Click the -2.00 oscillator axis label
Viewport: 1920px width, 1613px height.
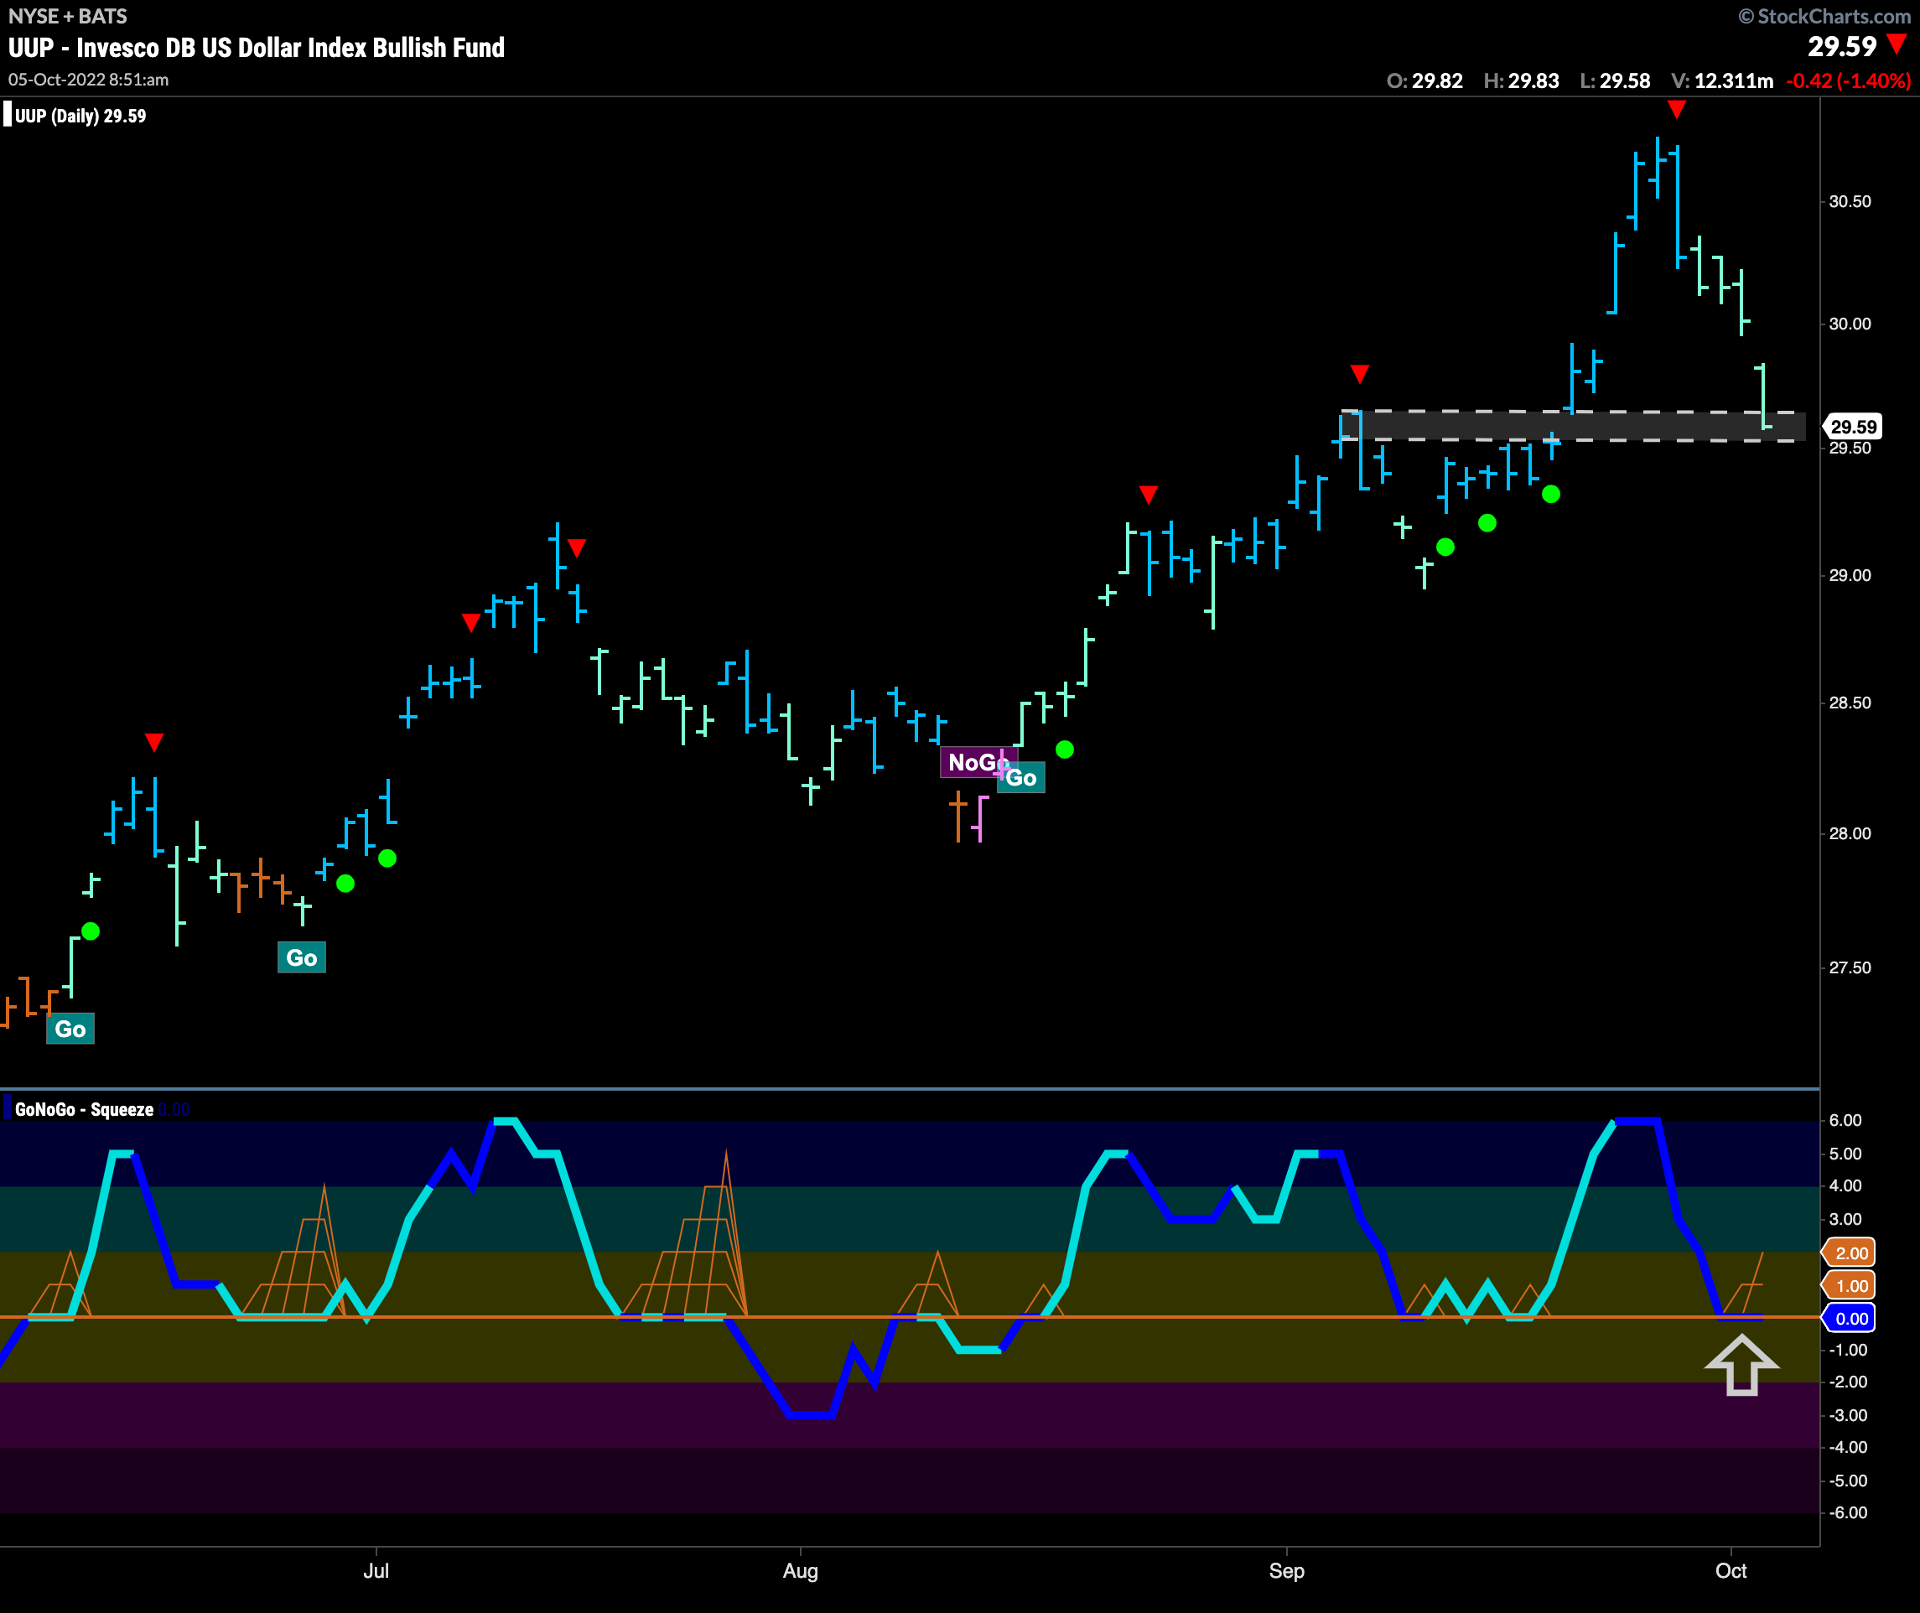coord(1848,1382)
